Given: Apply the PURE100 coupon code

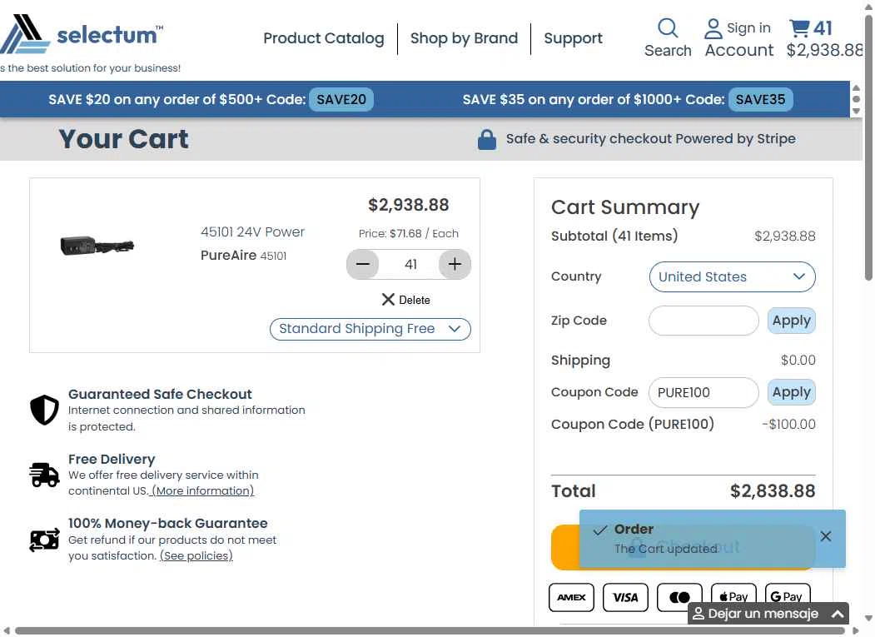Looking at the screenshot, I should point(791,392).
